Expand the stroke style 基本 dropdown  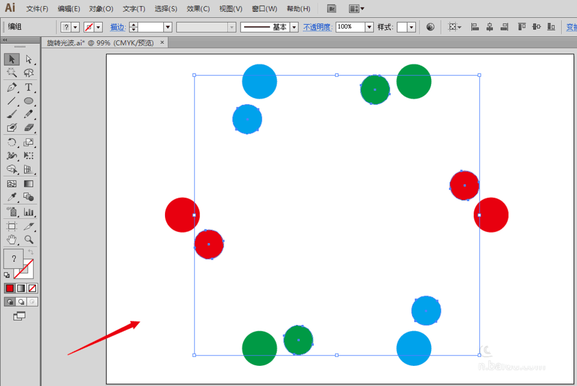click(294, 27)
